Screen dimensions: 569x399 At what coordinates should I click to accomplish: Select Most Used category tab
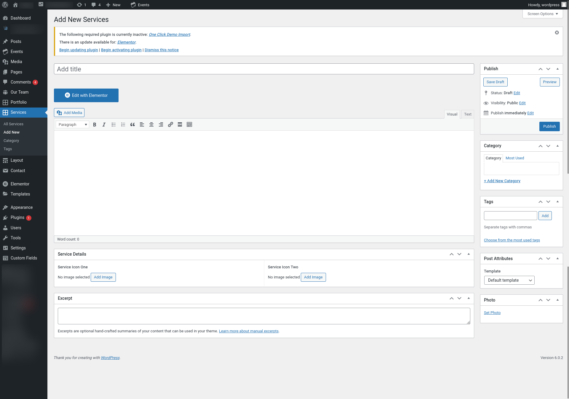pyautogui.click(x=515, y=158)
